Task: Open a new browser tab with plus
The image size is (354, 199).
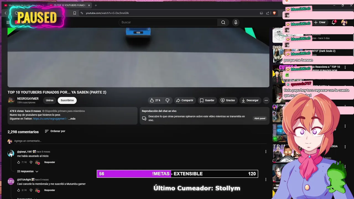Action: point(96,5)
